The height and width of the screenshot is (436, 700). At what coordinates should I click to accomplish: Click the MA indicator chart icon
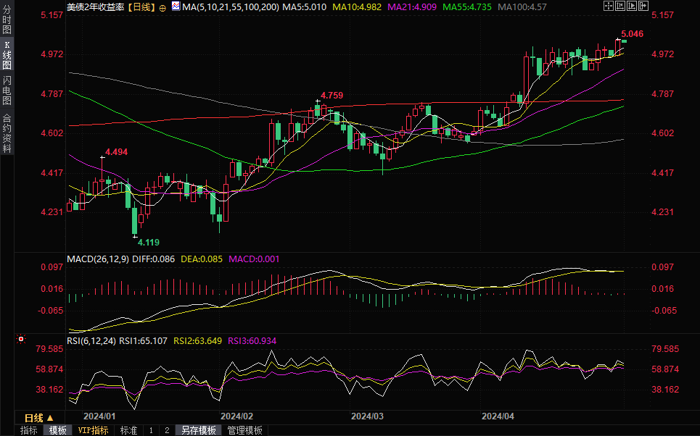pos(175,7)
